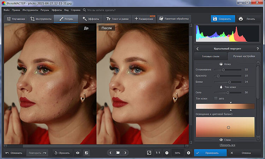The image size is (265, 159).
Task: Click the Применить apply button
Action: coord(210,153)
